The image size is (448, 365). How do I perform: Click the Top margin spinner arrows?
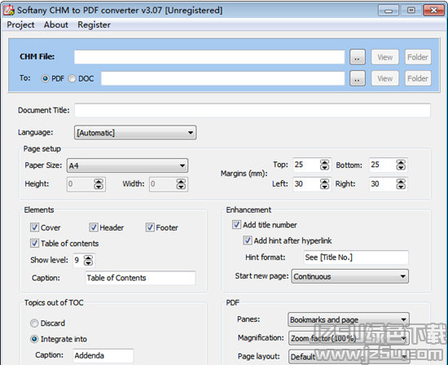[x=324, y=165]
